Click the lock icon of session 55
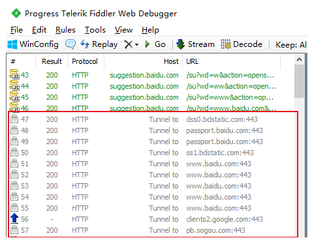The image size is (312, 240). 14,207
